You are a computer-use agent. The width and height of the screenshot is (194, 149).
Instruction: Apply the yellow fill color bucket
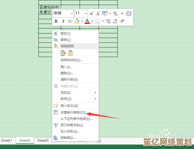click(77, 21)
